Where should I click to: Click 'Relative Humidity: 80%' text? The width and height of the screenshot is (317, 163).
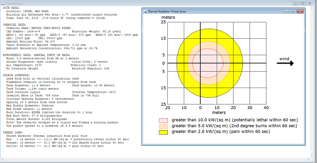90,69
